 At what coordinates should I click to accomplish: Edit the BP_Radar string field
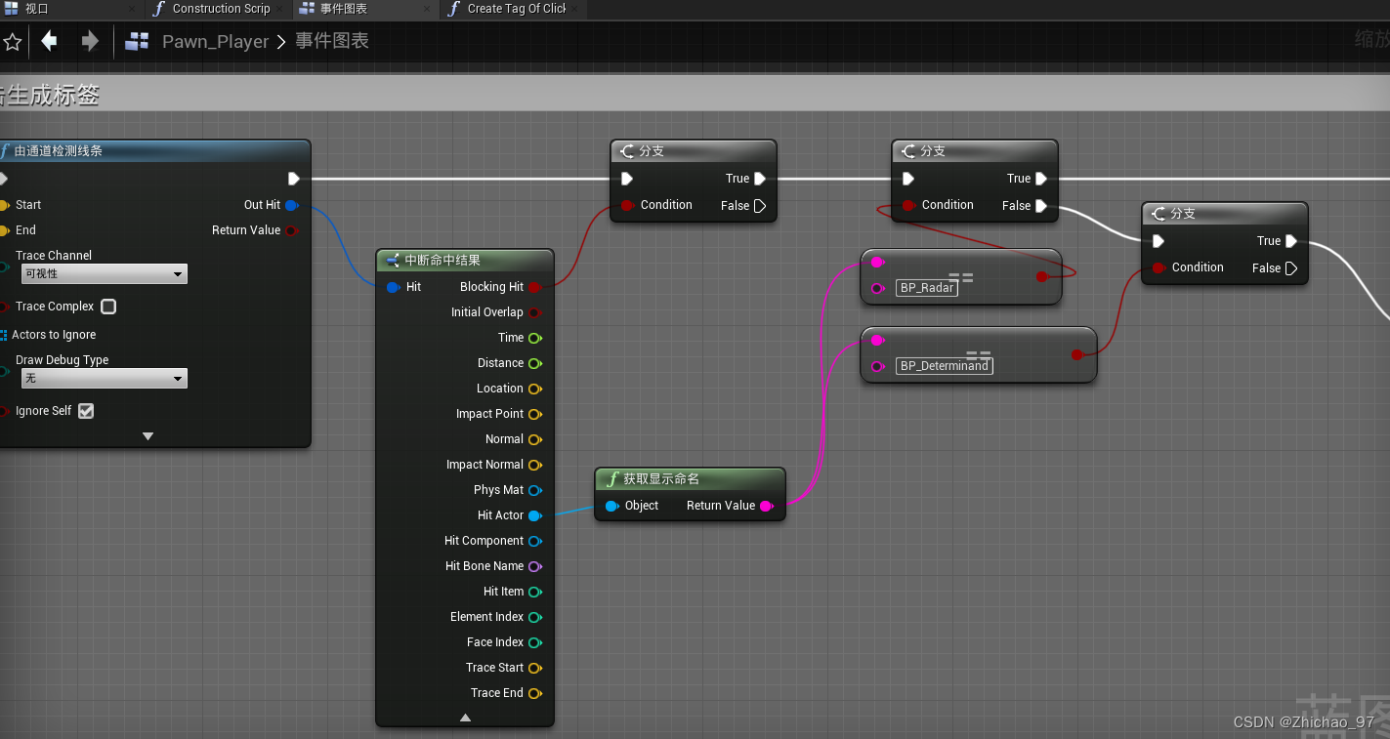tap(926, 288)
